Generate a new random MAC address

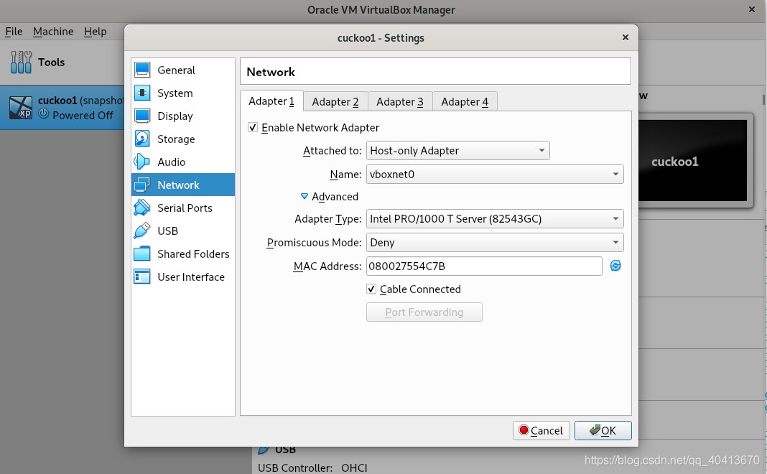(x=615, y=266)
